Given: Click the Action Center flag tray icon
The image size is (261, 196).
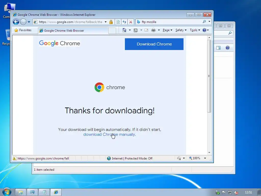Looking at the screenshot, I should (224, 192).
